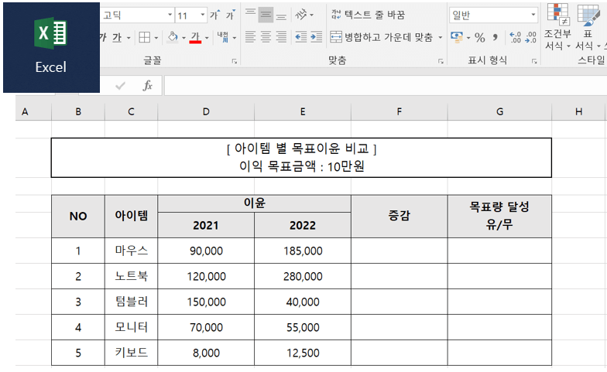Apply cell borders using the border icon
607x372 pixels.
pos(144,37)
